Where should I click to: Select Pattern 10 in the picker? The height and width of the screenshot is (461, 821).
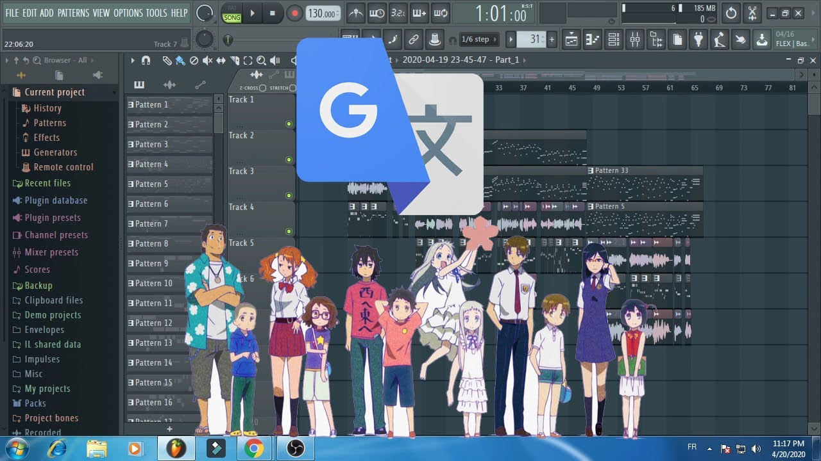click(169, 284)
